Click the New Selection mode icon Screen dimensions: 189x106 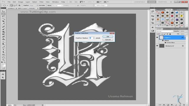[x=11, y=5]
